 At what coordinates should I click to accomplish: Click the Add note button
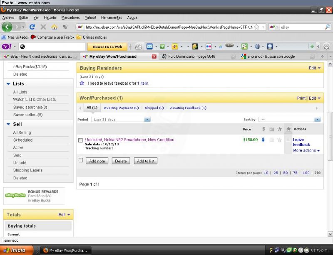[97, 161]
